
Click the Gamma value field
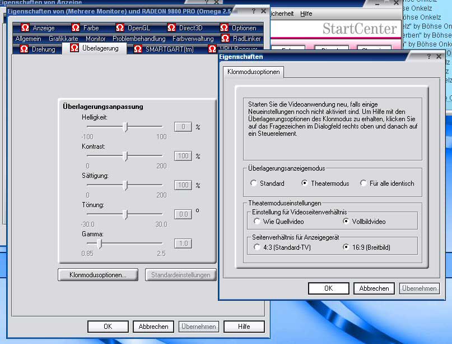click(x=183, y=244)
